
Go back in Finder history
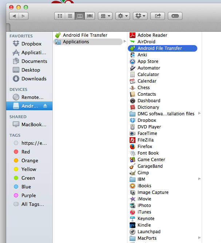point(14,16)
